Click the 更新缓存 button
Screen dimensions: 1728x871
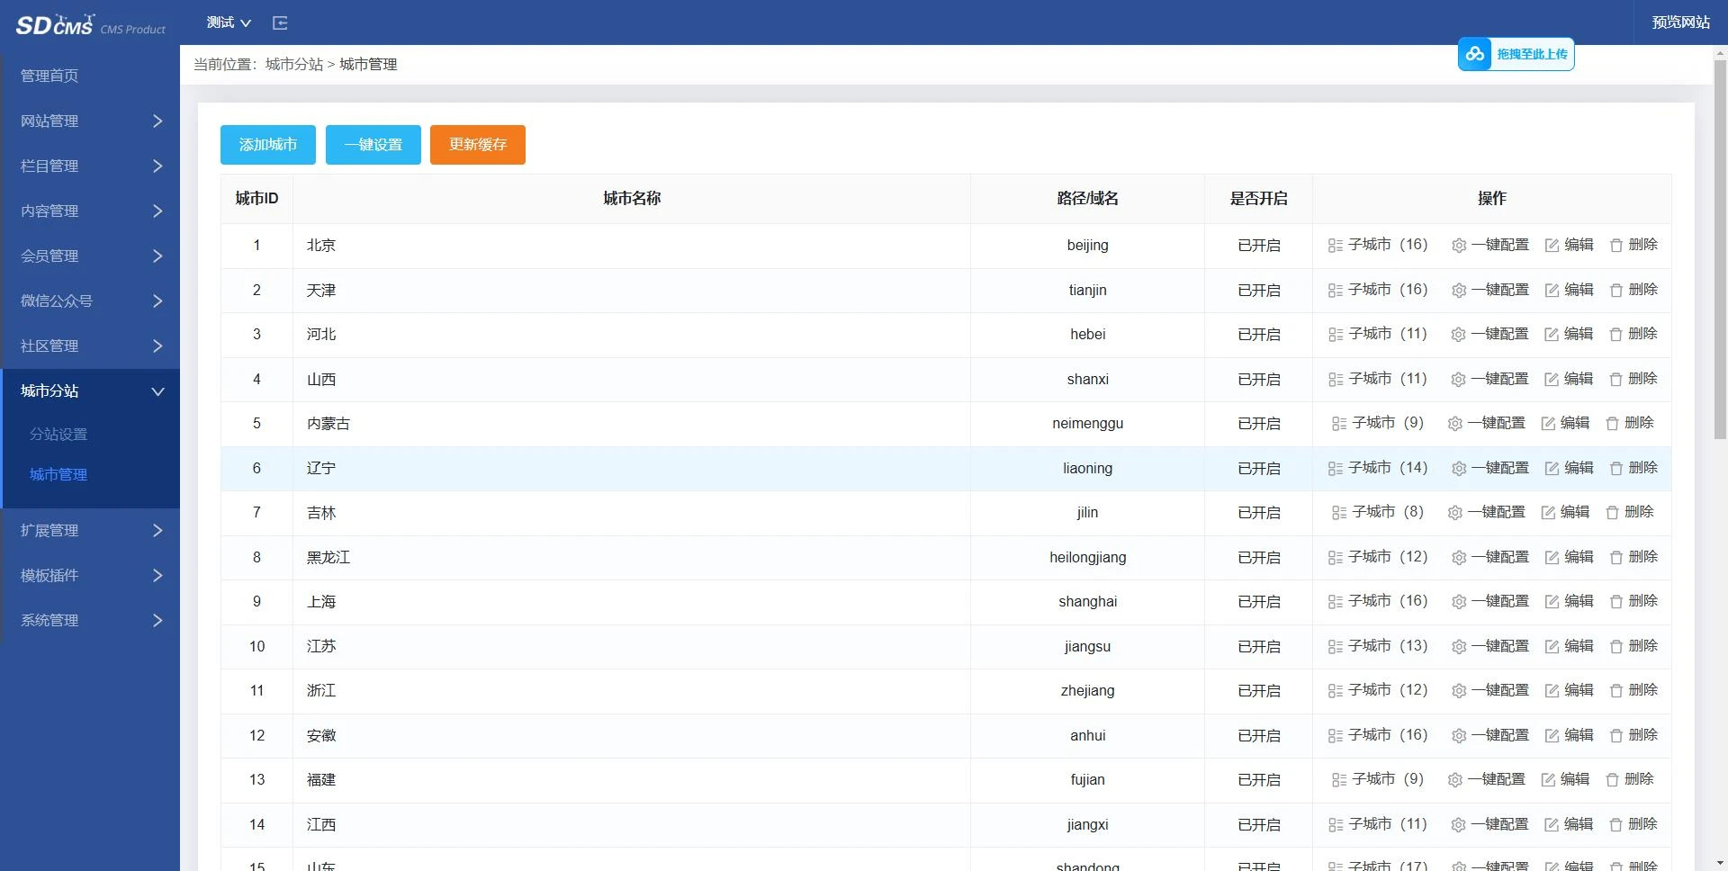478,145
